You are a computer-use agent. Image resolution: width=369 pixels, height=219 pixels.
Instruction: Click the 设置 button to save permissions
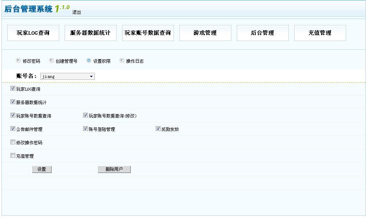42,169
